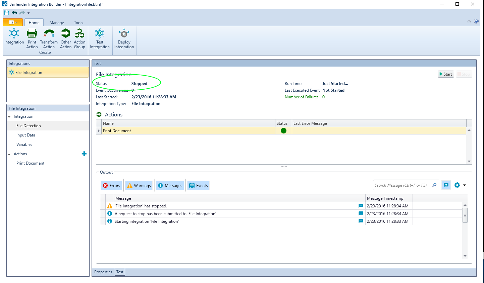Click the BarTender app icon in title bar

(x=5, y=4)
